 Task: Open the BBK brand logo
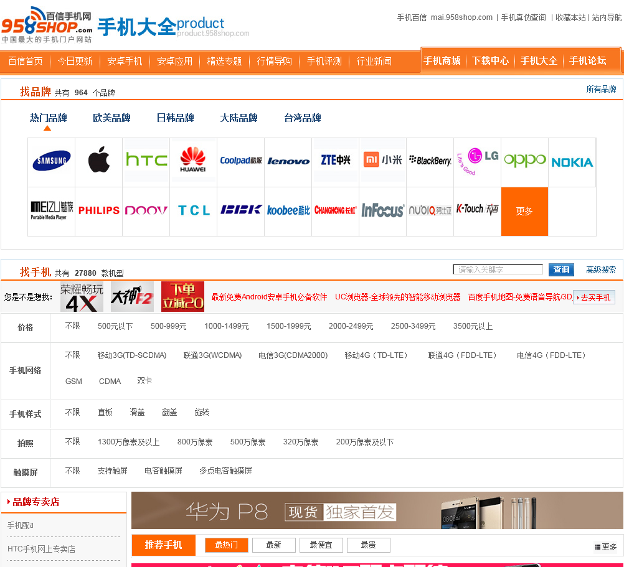point(241,210)
